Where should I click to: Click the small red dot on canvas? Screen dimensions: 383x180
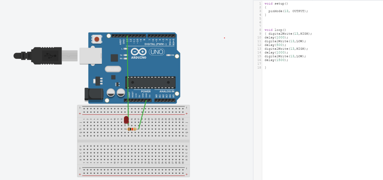point(224,38)
